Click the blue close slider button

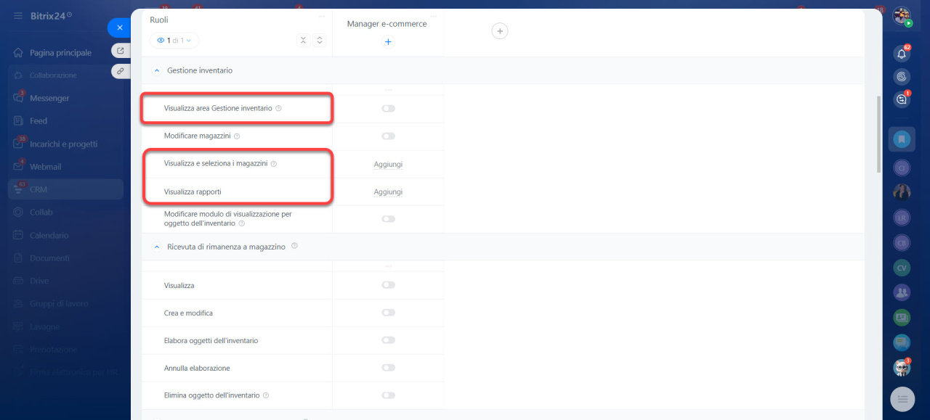[119, 28]
